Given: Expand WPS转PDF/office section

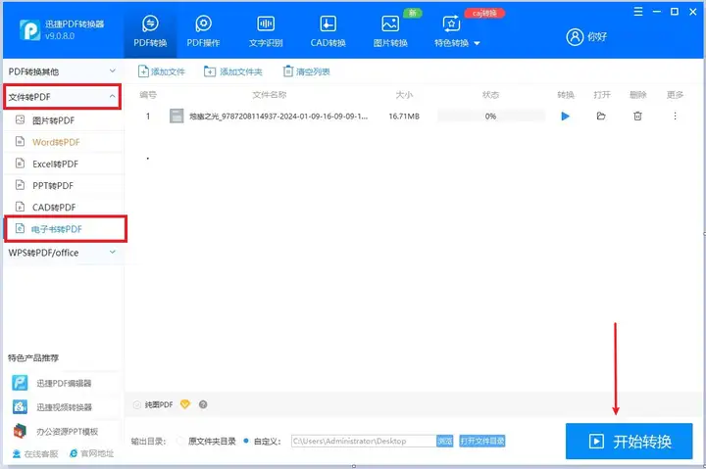Looking at the screenshot, I should [x=62, y=253].
